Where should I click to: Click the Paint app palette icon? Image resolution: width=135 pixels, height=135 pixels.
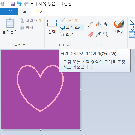pyautogui.click(x=2, y=4)
